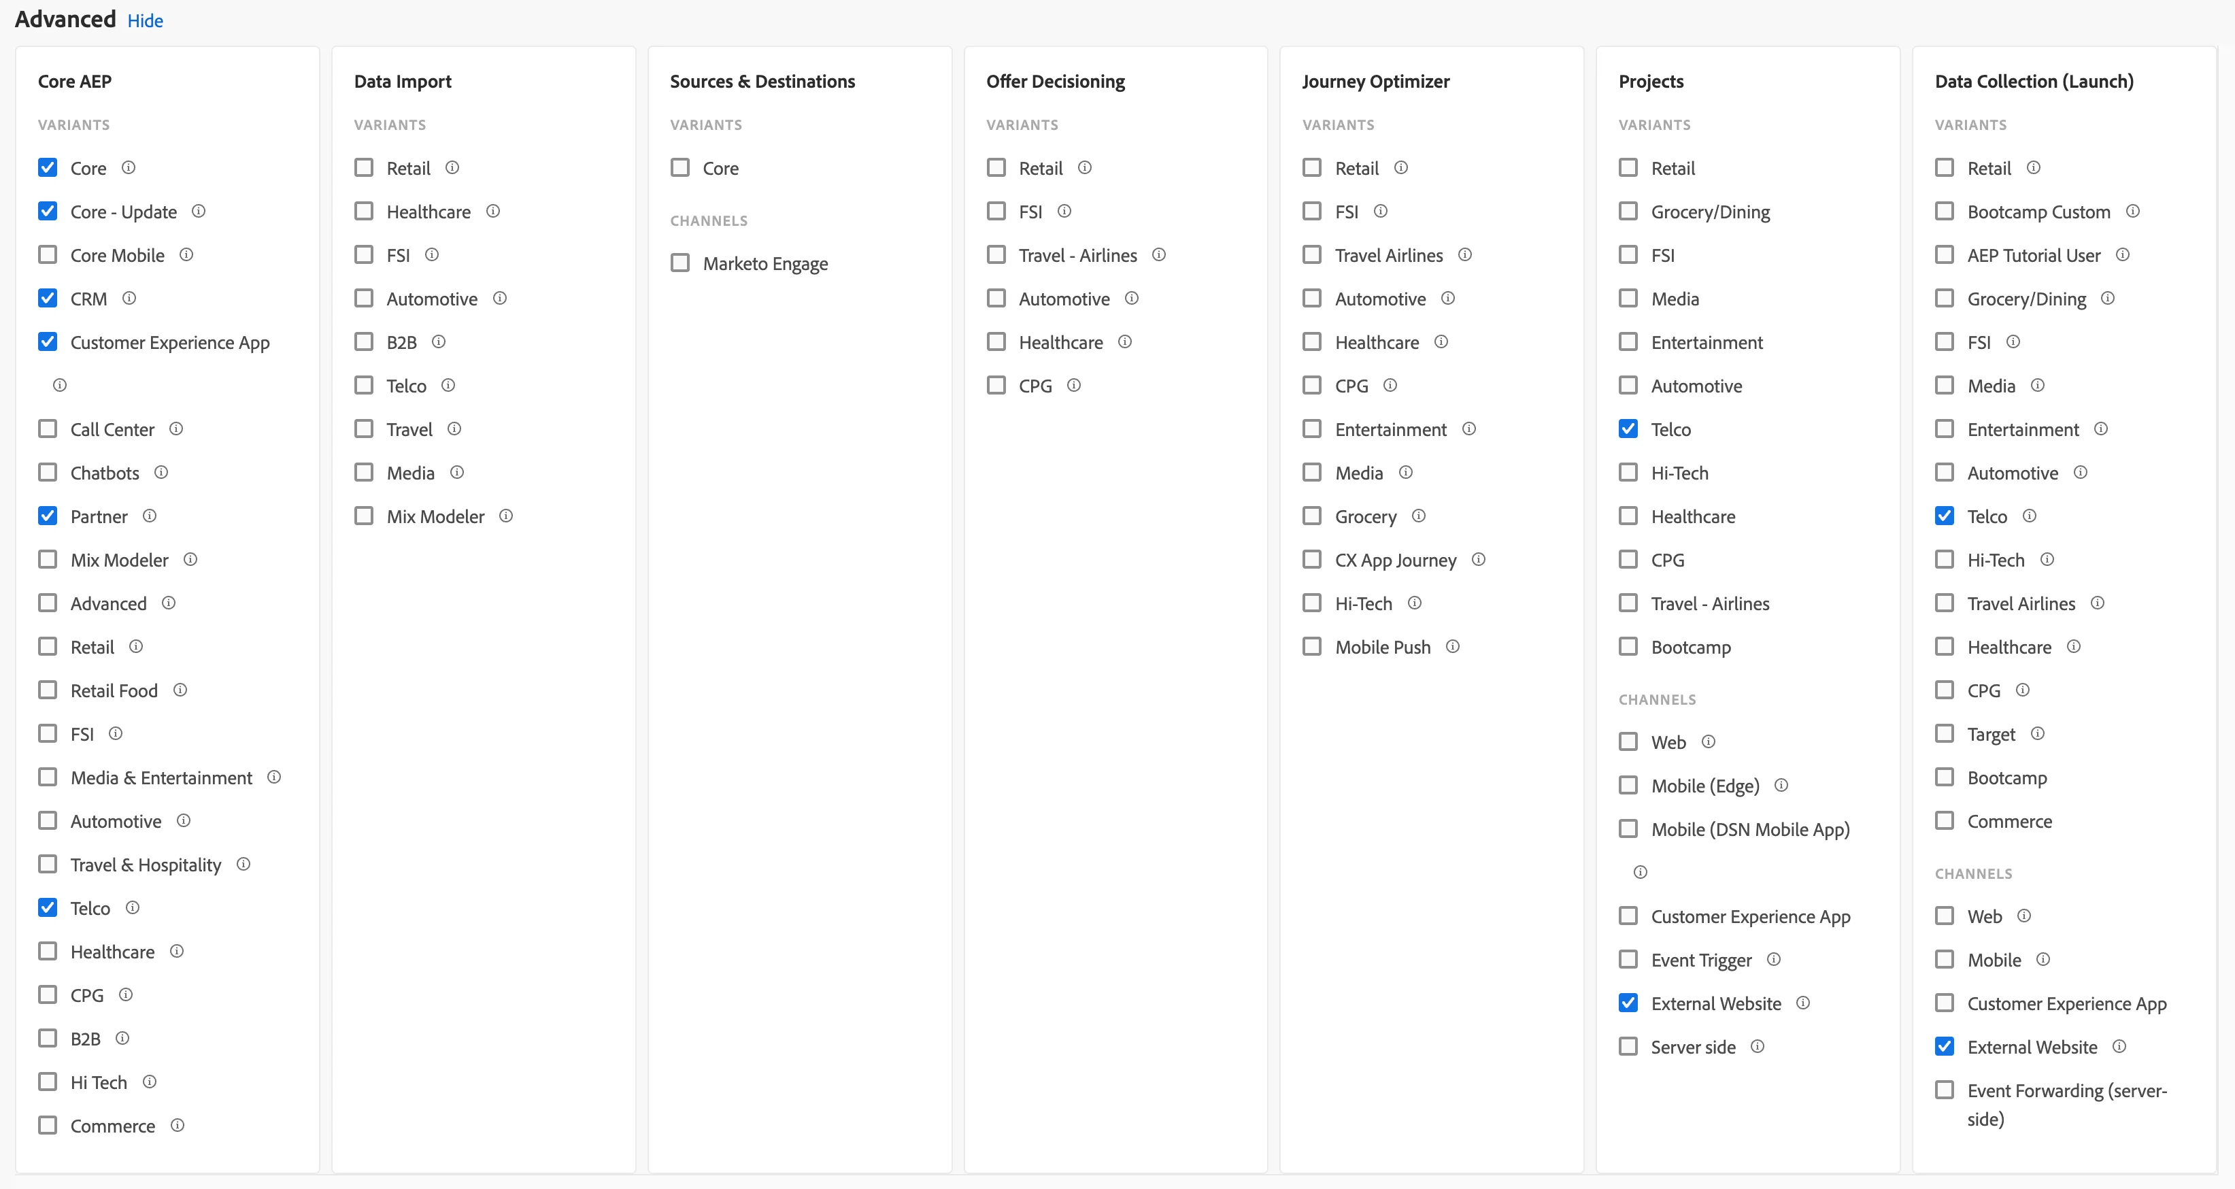Show info for Mix Modeler in Data Import

[x=507, y=516]
